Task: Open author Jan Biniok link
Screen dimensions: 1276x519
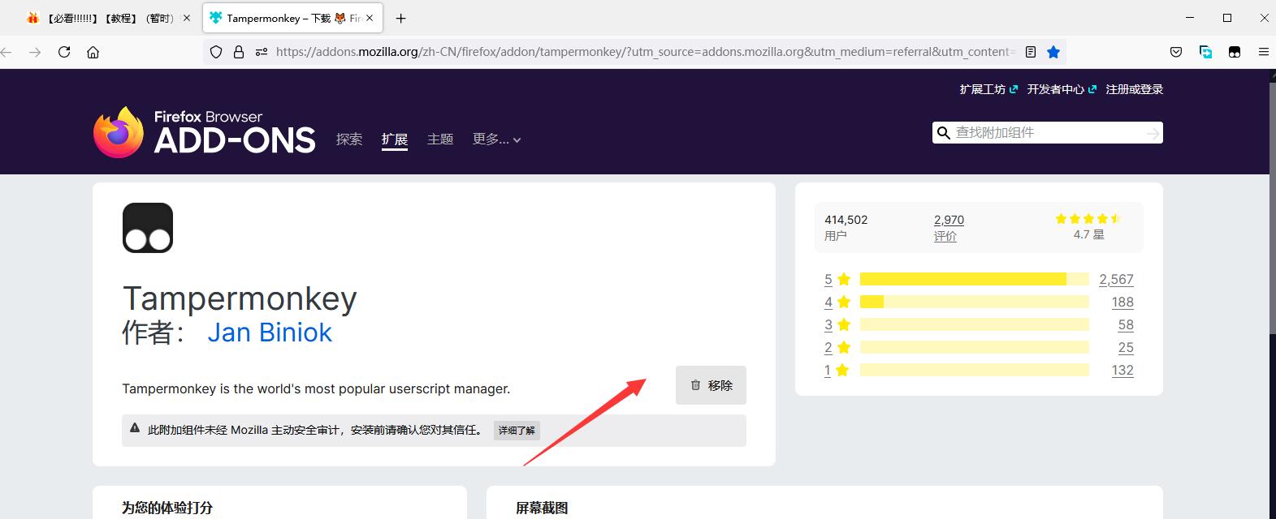Action: pyautogui.click(x=270, y=332)
